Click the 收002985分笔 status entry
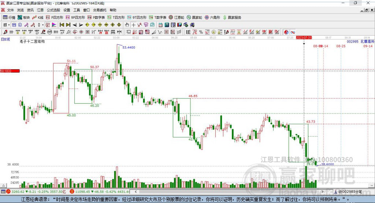The image size is (375, 203). click(348, 192)
